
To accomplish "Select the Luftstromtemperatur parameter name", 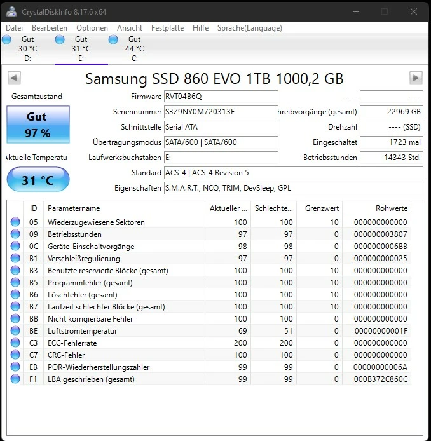I will (83, 331).
